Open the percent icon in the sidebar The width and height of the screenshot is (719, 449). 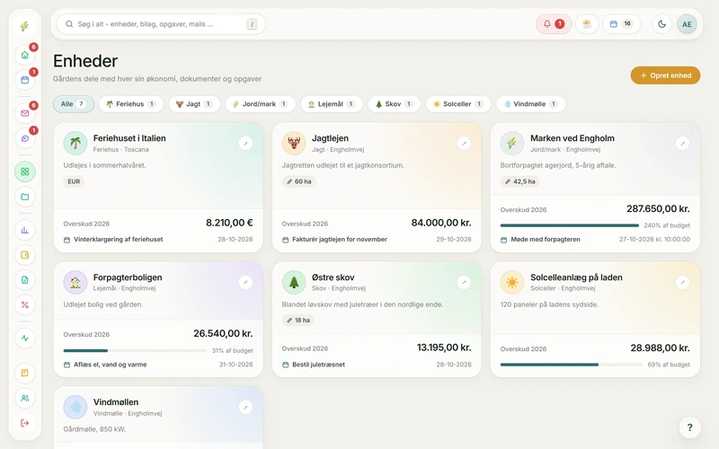pos(25,304)
